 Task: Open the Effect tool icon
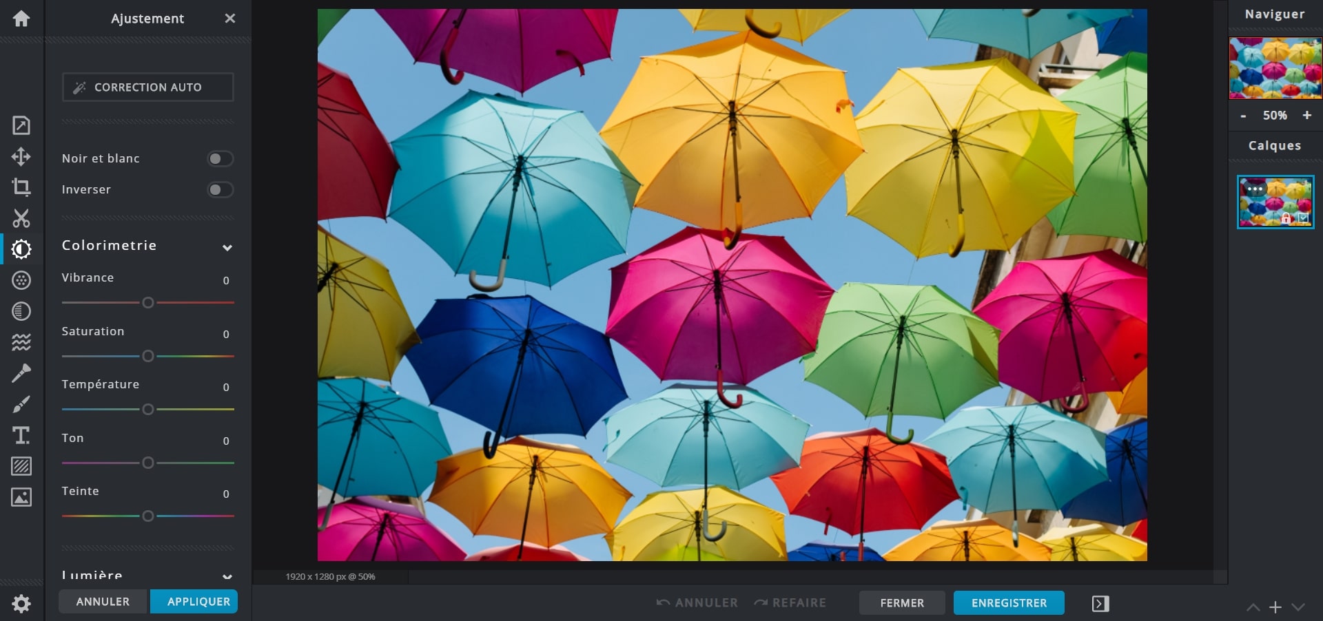(x=21, y=311)
